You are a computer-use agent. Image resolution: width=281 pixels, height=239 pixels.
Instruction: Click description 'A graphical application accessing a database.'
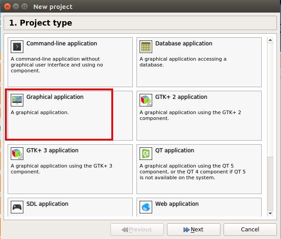[183, 62]
